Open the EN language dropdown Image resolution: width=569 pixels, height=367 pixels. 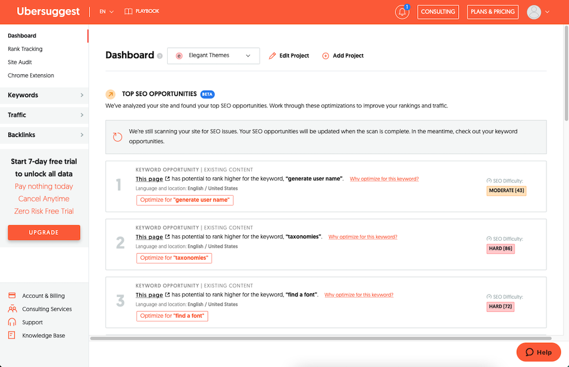(107, 11)
